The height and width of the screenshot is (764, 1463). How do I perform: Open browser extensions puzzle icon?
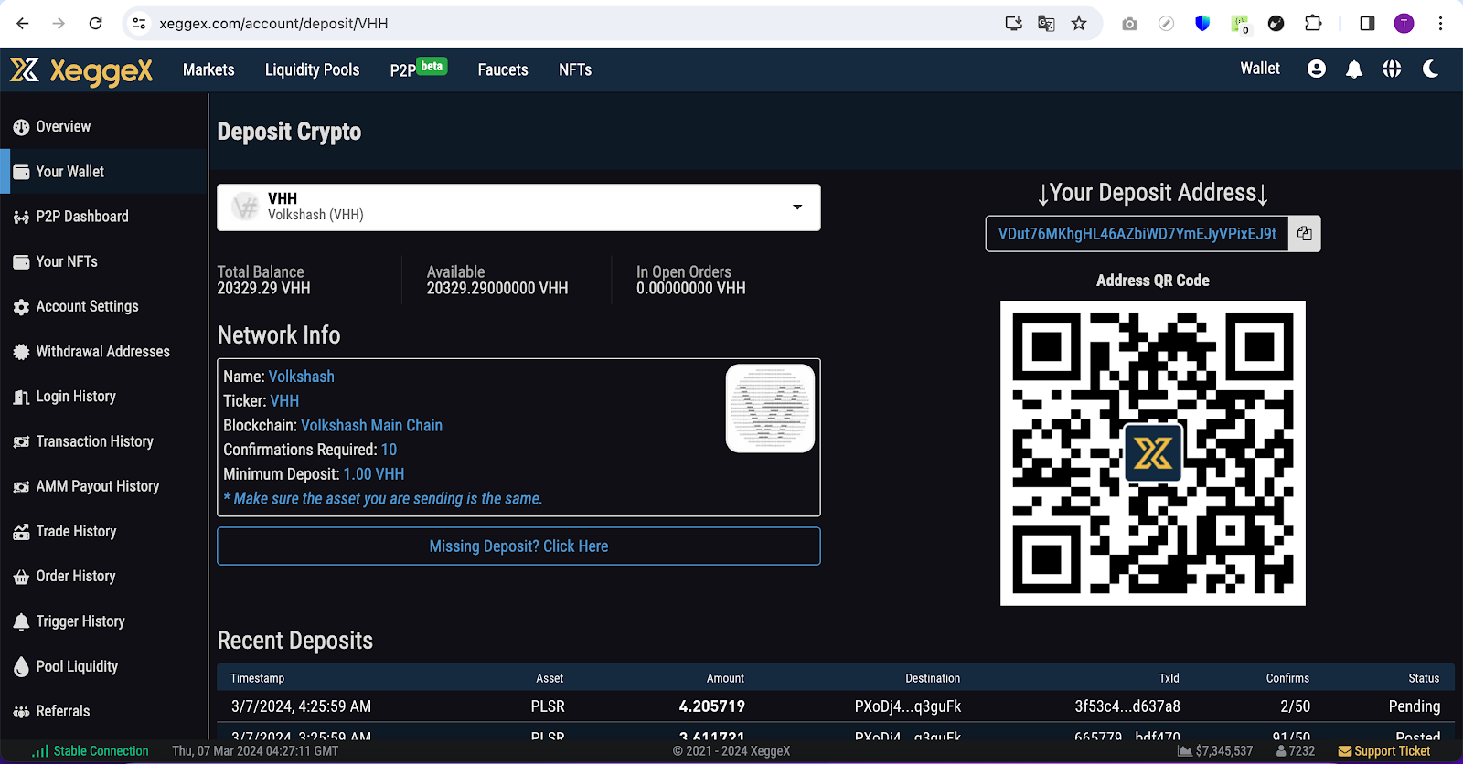tap(1313, 24)
